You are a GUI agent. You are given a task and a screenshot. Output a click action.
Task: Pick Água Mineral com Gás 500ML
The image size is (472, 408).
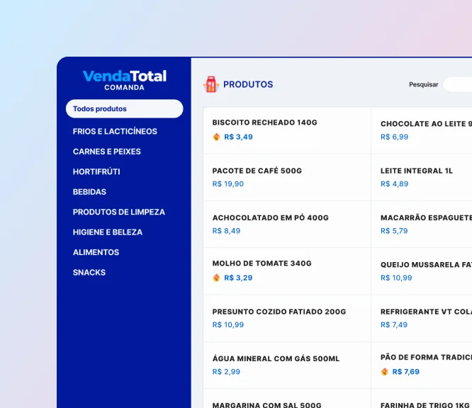point(286,365)
